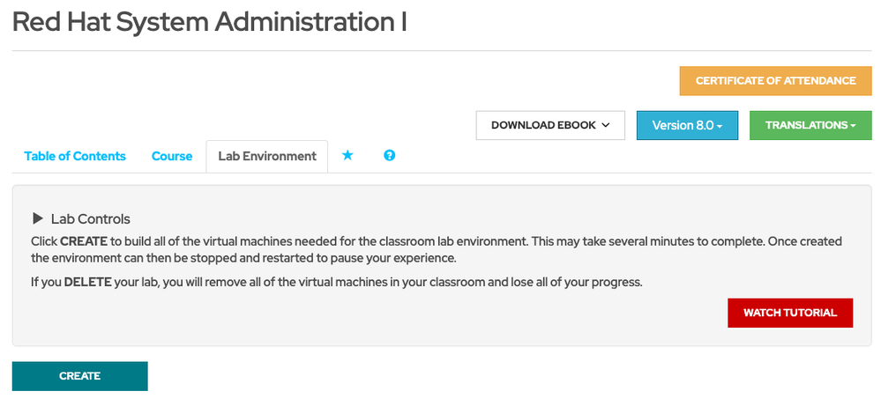
Task: Click the Red Hat System Administration I heading
Action: pos(209,22)
